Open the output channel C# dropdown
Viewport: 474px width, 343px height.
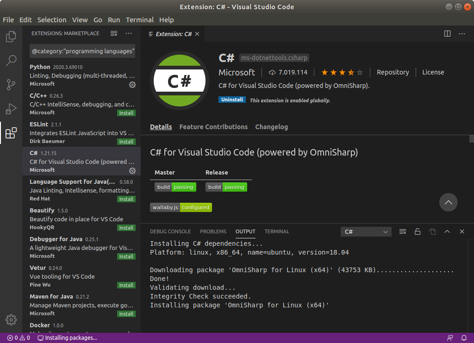pyautogui.click(x=366, y=231)
